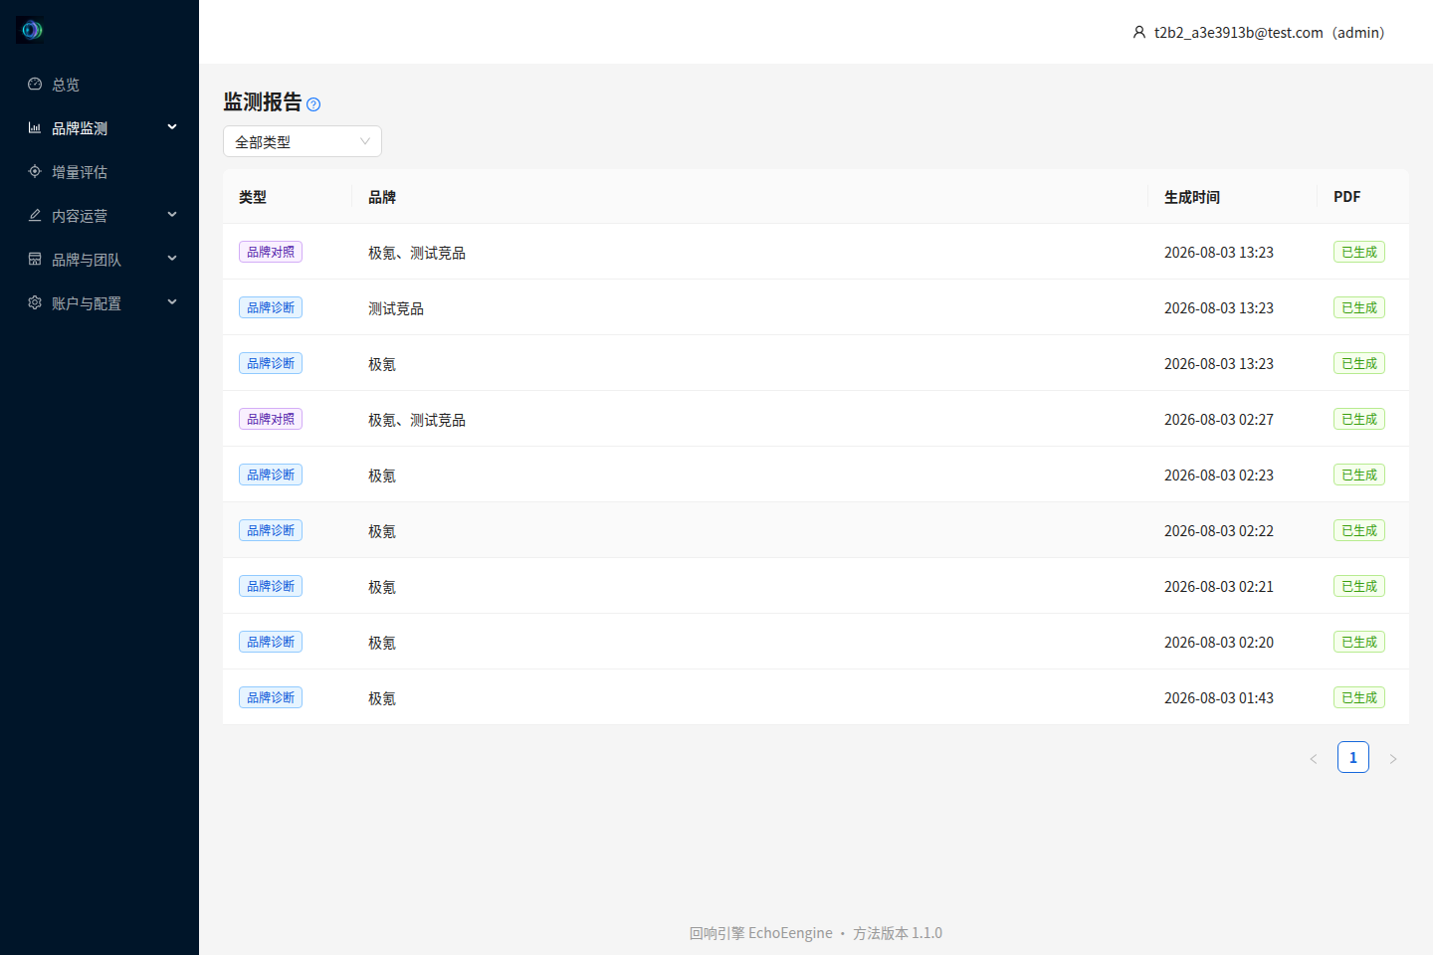Click the account settings gear icon
Image resolution: width=1433 pixels, height=955 pixels.
[x=35, y=303]
